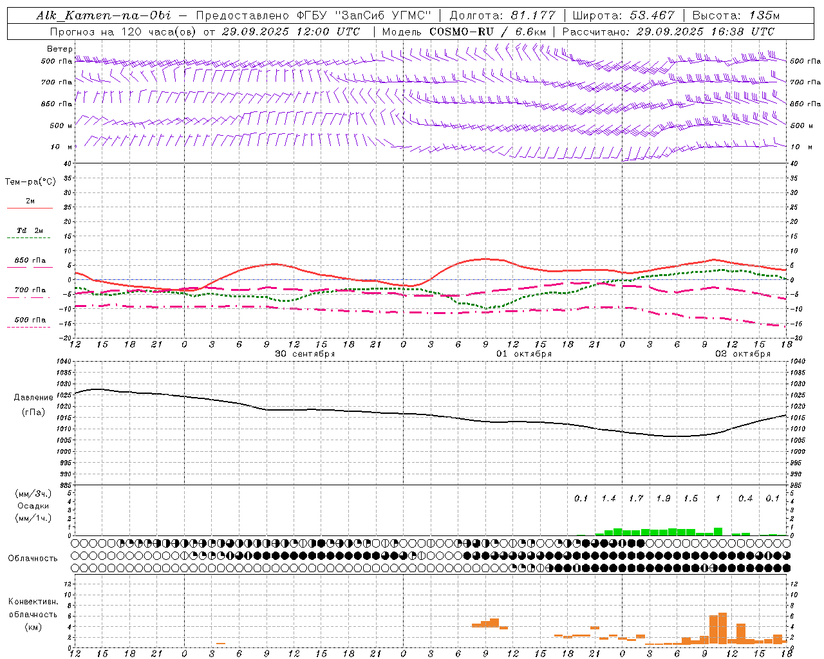824x659 pixels.
Task: Click the '500 гПа' entry in the temperature legend
Action: (30, 320)
